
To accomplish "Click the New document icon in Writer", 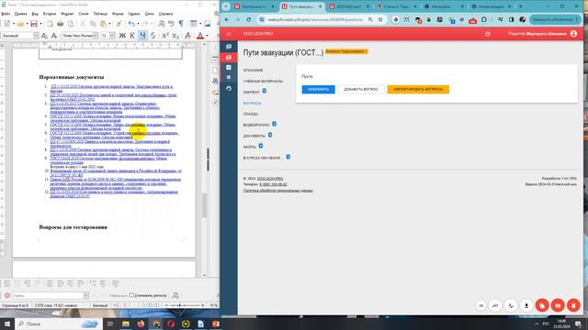I will coord(7,24).
